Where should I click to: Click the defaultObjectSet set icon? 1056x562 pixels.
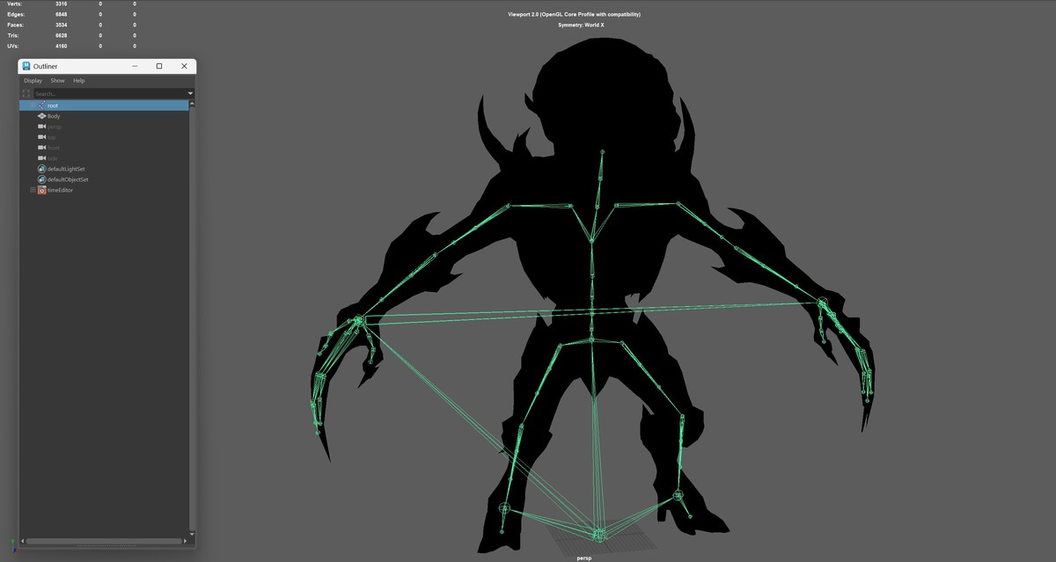(x=42, y=179)
